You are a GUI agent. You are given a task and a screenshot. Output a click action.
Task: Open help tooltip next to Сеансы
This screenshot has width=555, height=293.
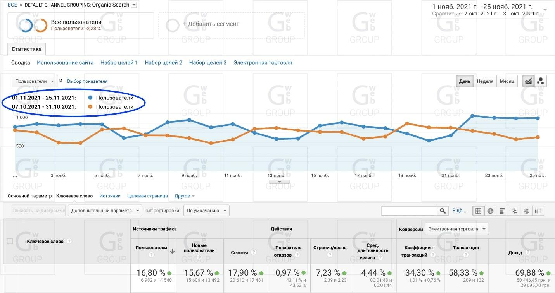254,252
